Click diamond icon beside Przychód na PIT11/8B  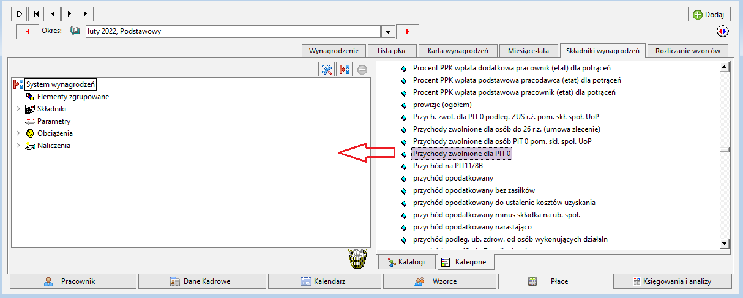403,166
